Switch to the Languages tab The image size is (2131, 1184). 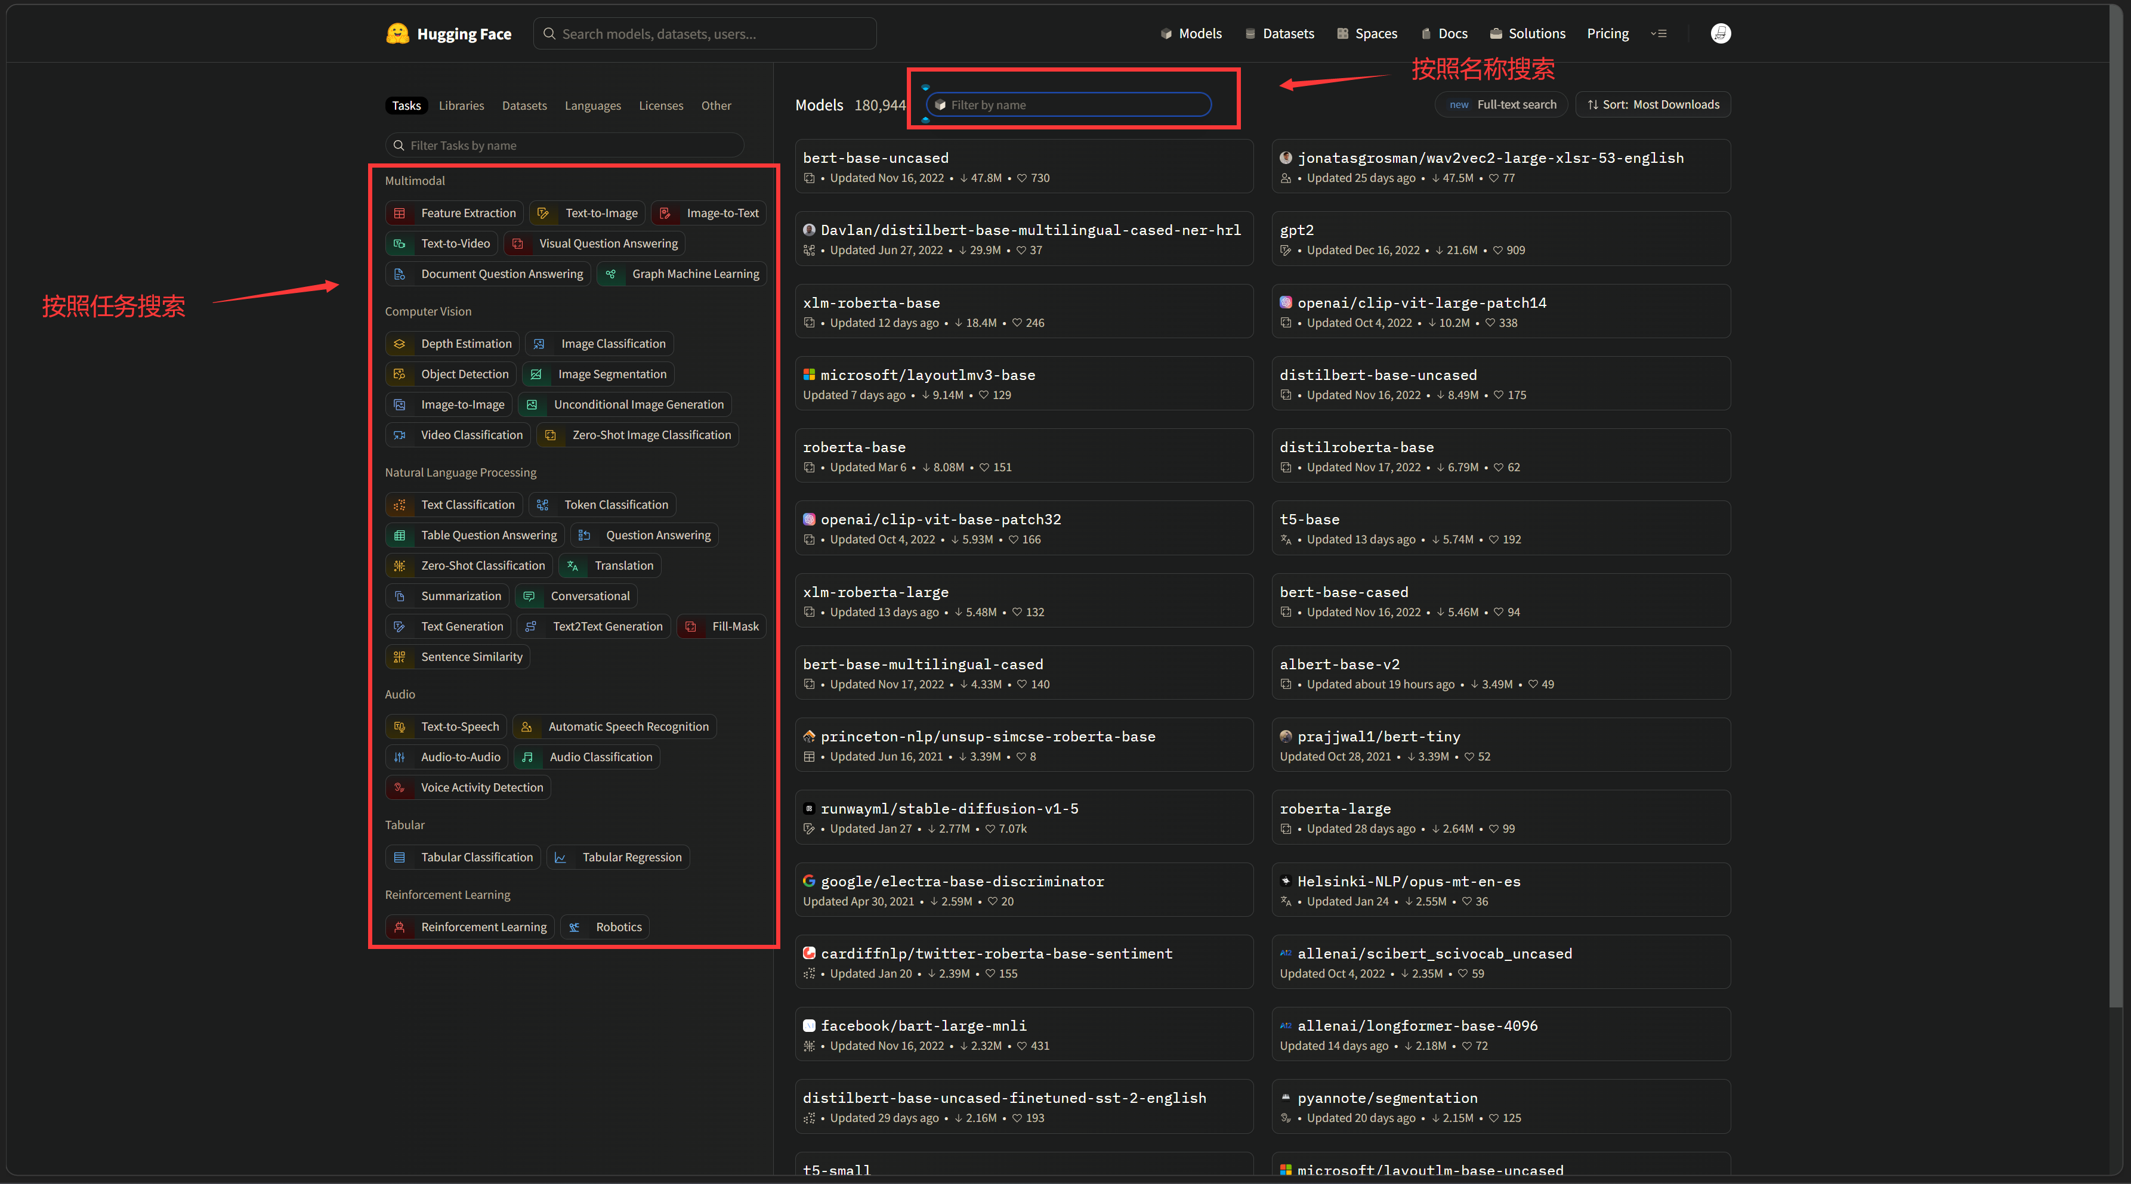[x=592, y=106]
